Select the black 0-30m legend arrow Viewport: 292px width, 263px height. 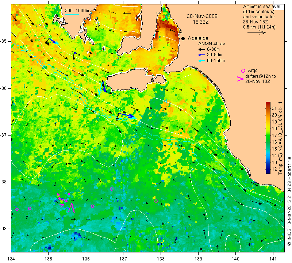(201, 49)
